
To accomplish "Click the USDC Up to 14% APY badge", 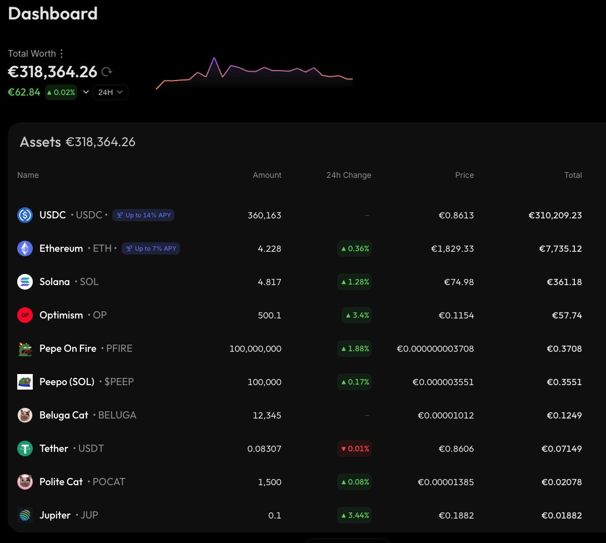I will (143, 215).
